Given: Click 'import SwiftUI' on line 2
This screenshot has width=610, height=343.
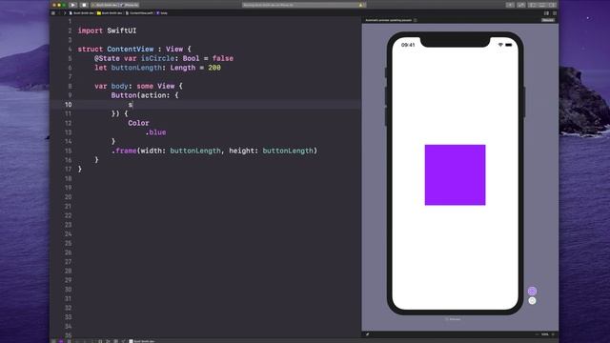Looking at the screenshot, I should click(x=107, y=30).
